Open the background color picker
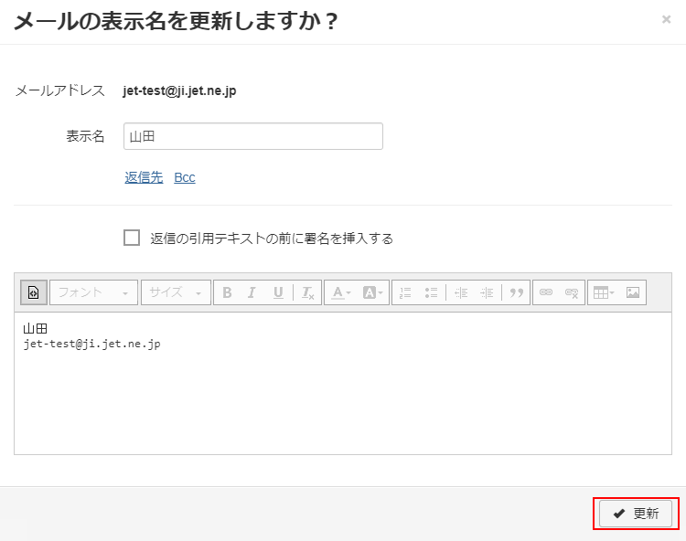 374,292
